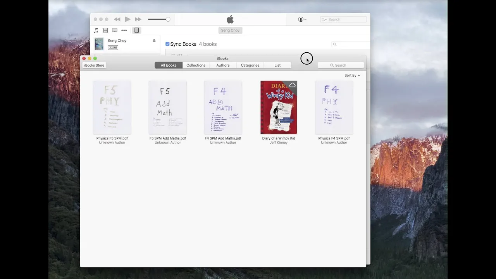Uncheck the Sync Books checkbox
This screenshot has width=496, height=279.
167,44
